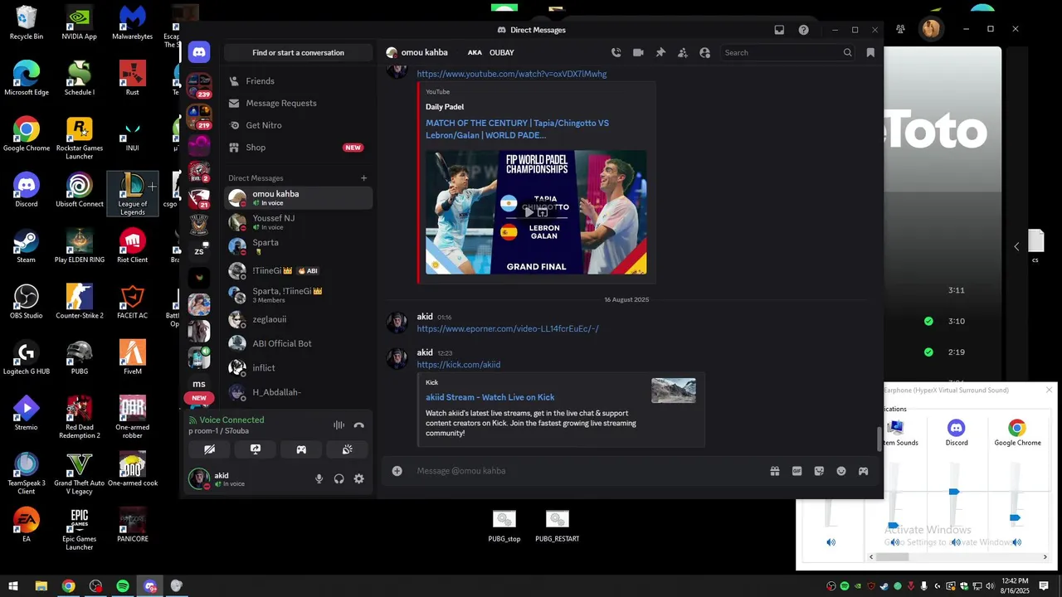Start a video call in Discord header
This screenshot has width=1062, height=597.
[x=638, y=52]
